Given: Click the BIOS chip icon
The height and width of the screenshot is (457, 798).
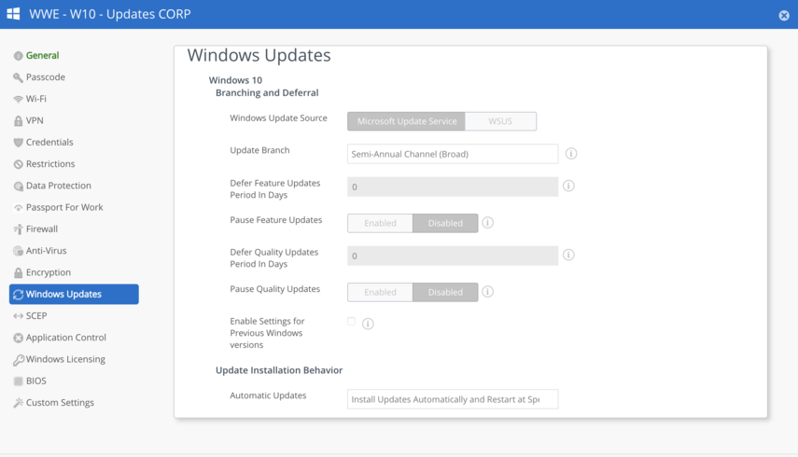Looking at the screenshot, I should [x=18, y=381].
